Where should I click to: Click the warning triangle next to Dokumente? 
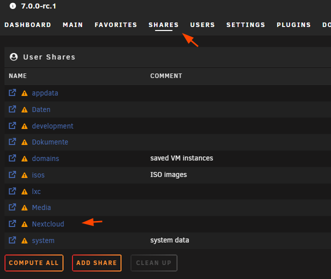[x=24, y=142]
